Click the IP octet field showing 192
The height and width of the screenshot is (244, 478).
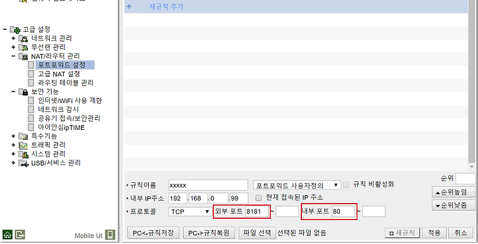(177, 198)
